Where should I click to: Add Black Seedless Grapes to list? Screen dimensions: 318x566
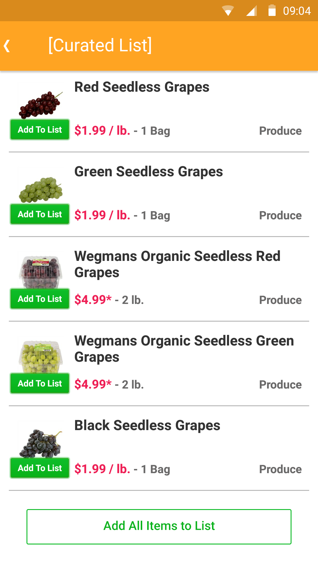(40, 468)
